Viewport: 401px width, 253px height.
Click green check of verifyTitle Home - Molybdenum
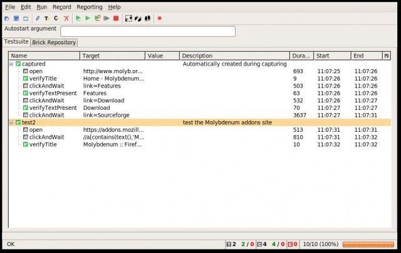(x=25, y=79)
